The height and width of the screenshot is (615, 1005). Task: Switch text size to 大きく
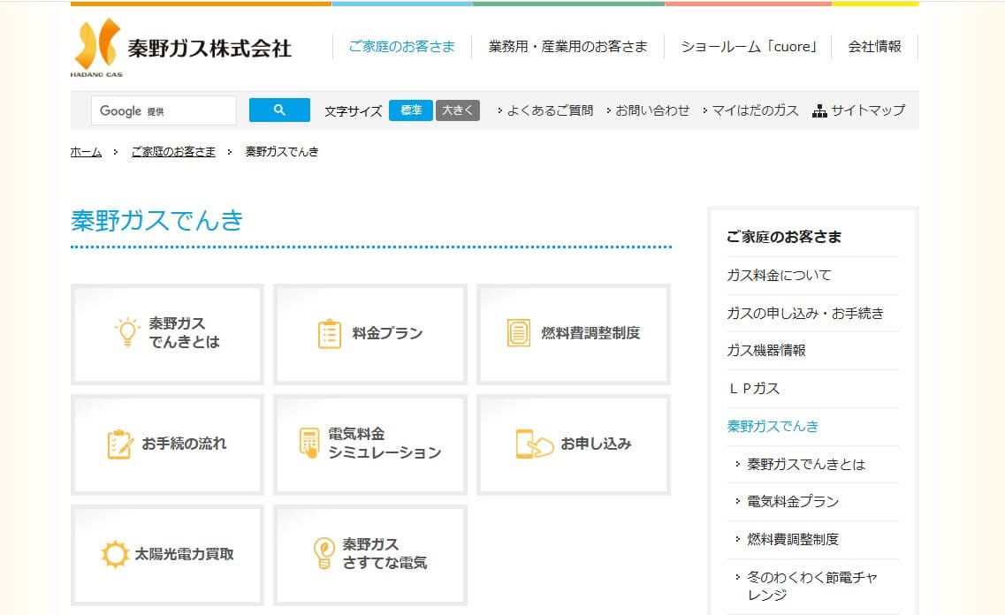coord(457,110)
